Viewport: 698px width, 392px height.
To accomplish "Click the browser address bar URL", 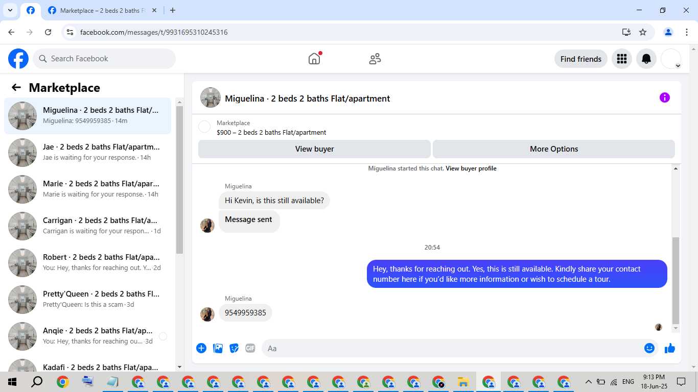I will click(154, 32).
